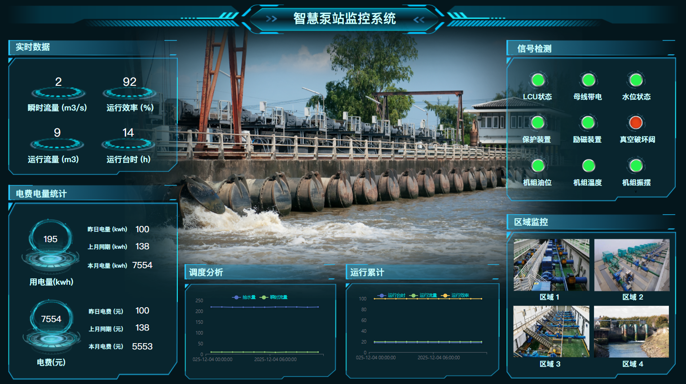This screenshot has height=384, width=686.
Task: Click the 瞬时流量 (m3/s) gauge ring
Action: pos(58,93)
